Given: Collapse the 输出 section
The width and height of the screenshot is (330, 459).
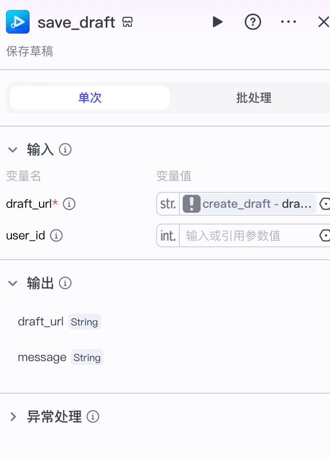Looking at the screenshot, I should (x=12, y=283).
